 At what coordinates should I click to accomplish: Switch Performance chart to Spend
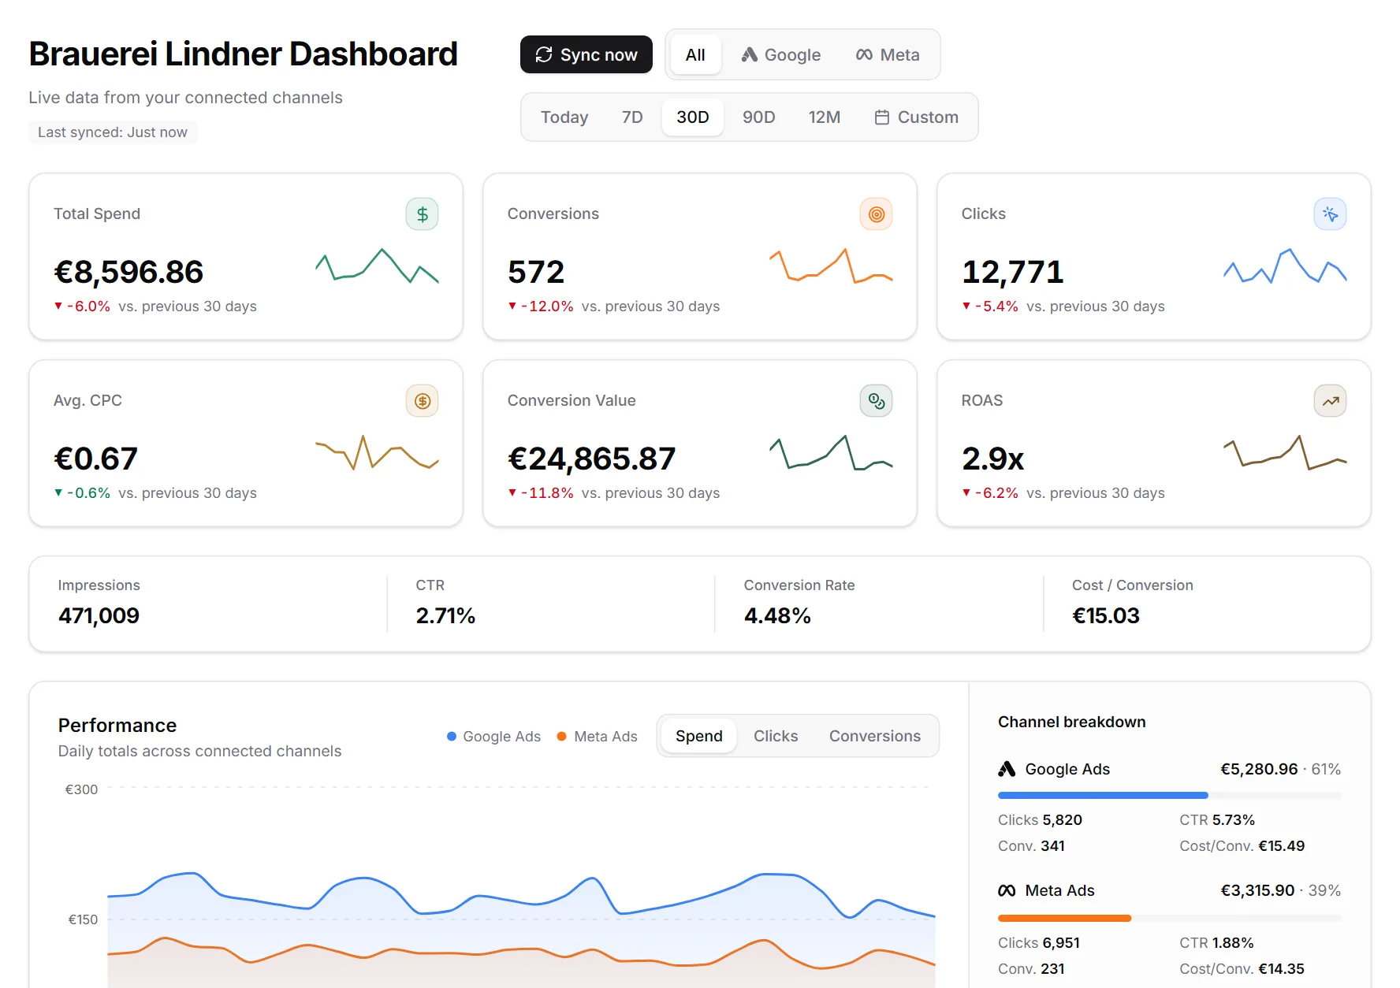point(699,736)
